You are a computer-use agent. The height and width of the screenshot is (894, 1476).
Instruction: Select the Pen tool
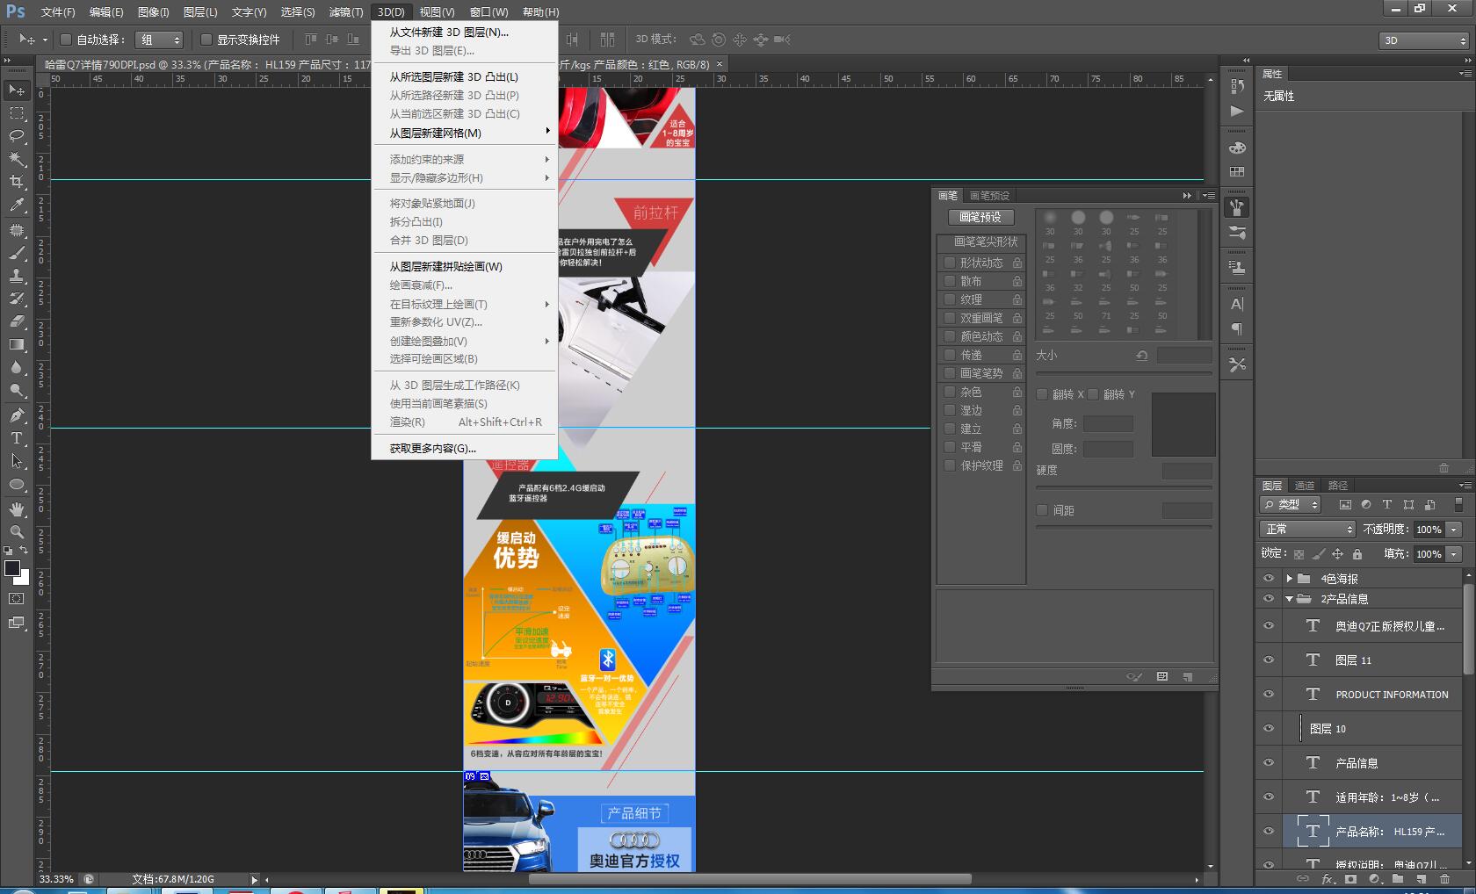point(17,415)
